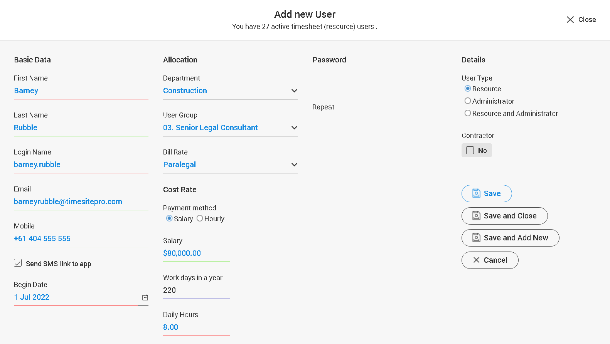Open the User Group dropdown arrow
The width and height of the screenshot is (610, 344).
point(294,128)
